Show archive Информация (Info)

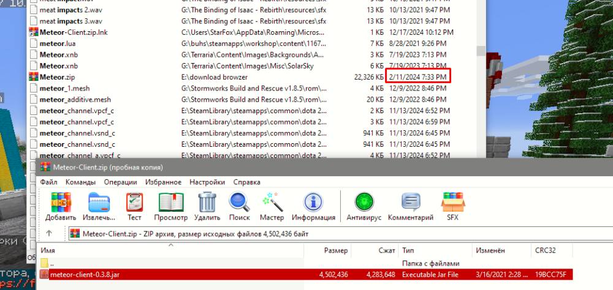[x=313, y=206]
